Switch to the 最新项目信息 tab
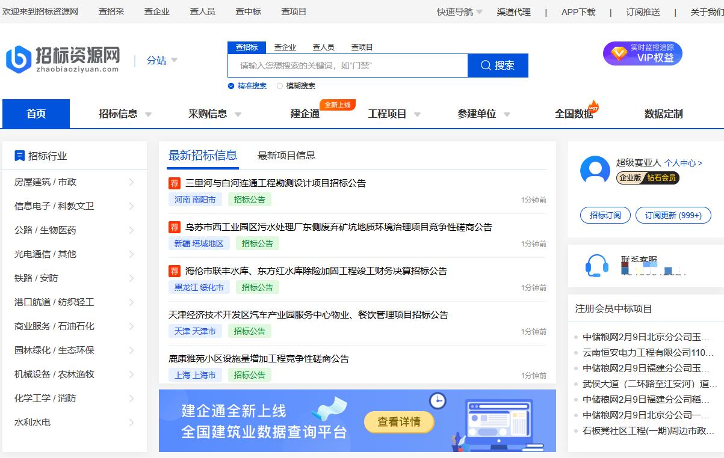This screenshot has height=458, width=724. tap(286, 154)
